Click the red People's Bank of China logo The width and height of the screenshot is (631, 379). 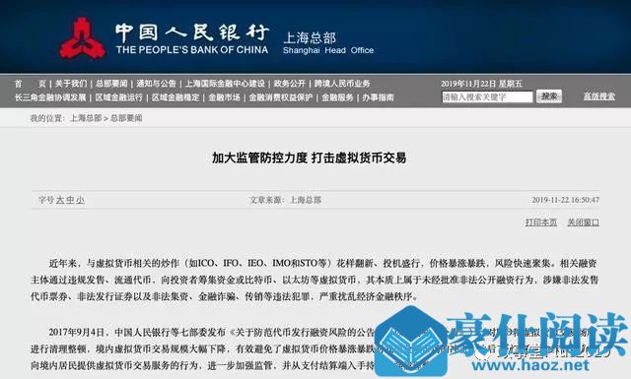[x=83, y=38]
